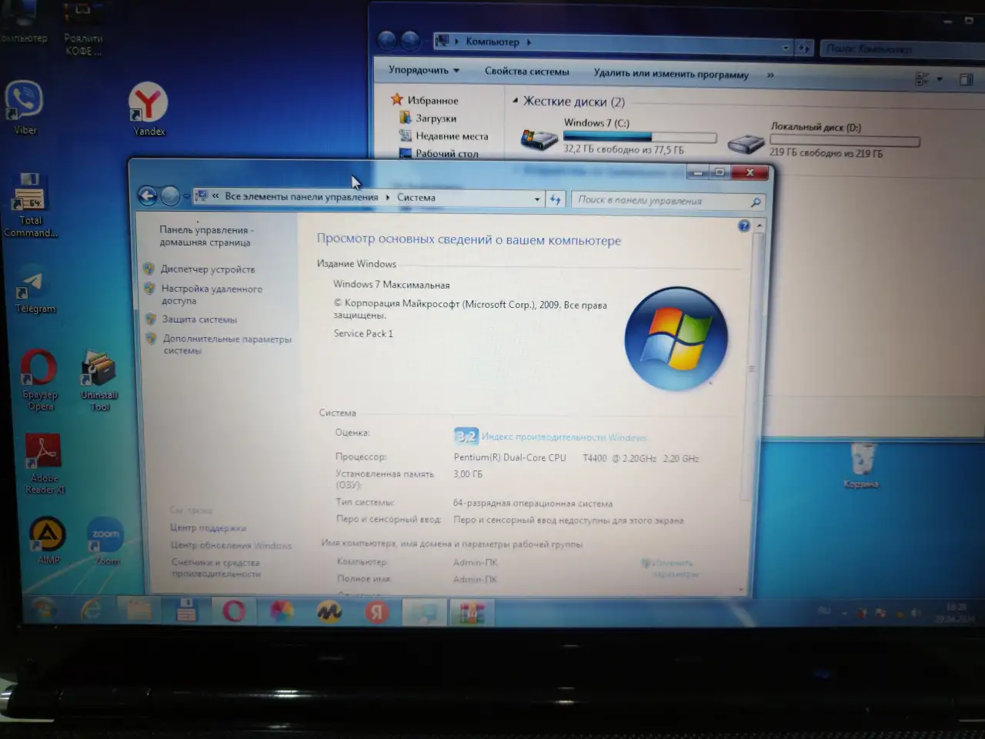Click Свойства системы in toolbar

click(x=527, y=71)
